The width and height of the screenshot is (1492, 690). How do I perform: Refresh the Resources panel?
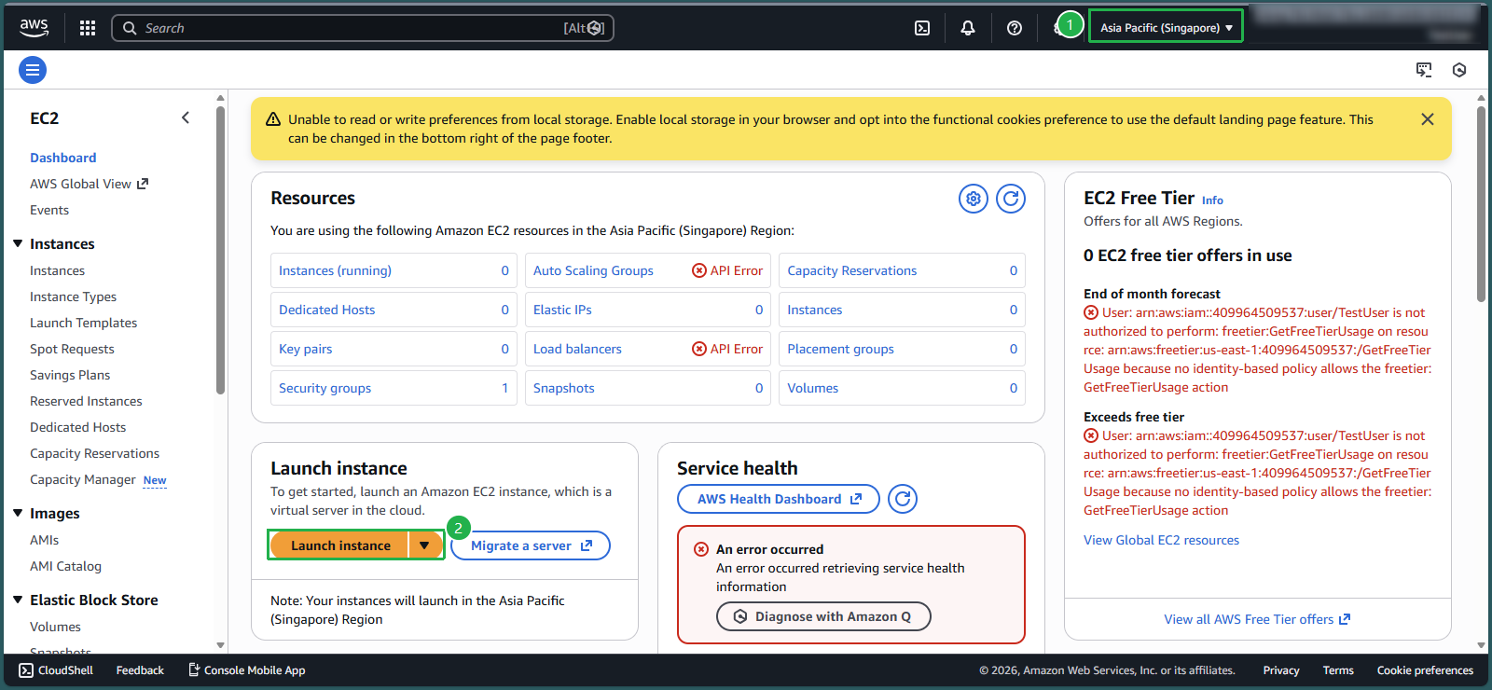pyautogui.click(x=1011, y=199)
